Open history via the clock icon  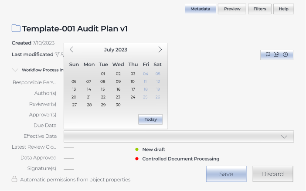tap(286, 55)
